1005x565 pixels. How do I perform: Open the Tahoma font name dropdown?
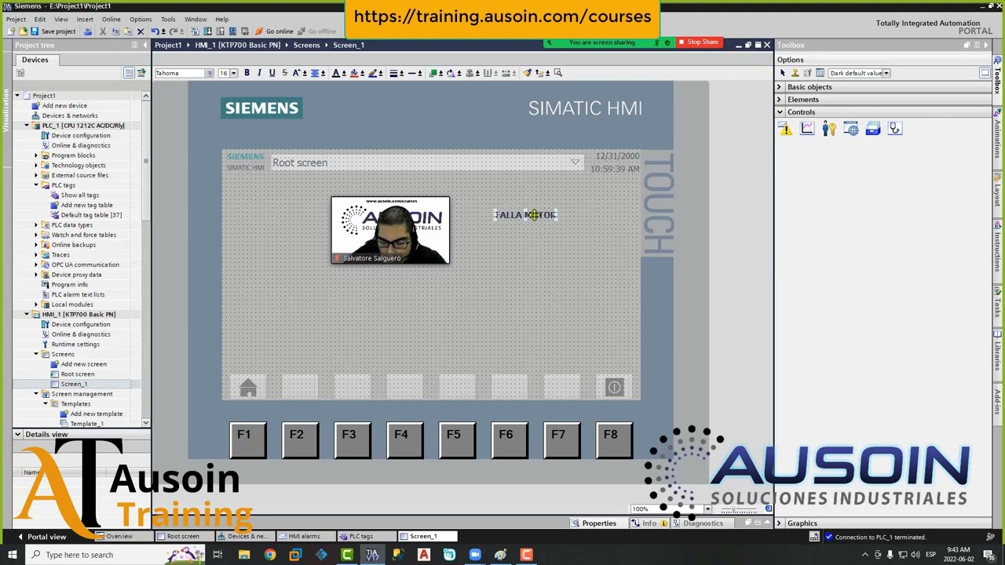(x=209, y=73)
